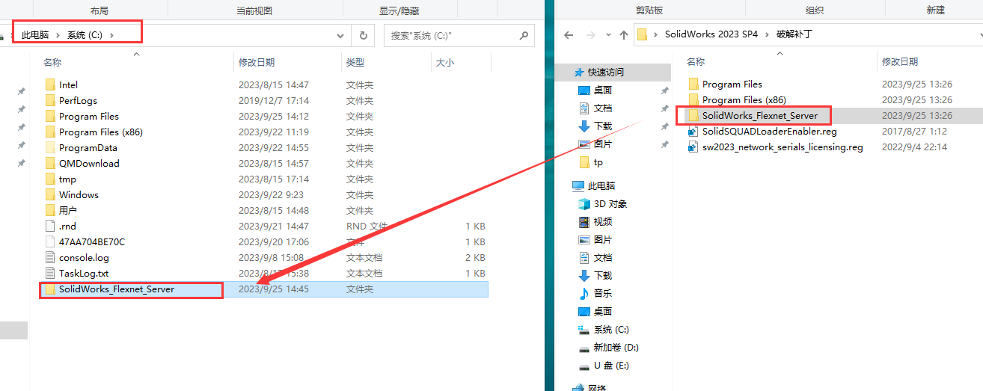Screen dimensions: 983x391
Task: Click 组织 ribbon group in right window
Action: pos(815,10)
